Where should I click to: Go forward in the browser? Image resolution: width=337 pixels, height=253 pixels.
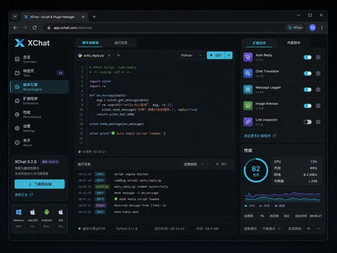25,27
